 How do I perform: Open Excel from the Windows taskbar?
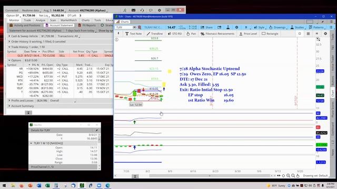pos(47,185)
